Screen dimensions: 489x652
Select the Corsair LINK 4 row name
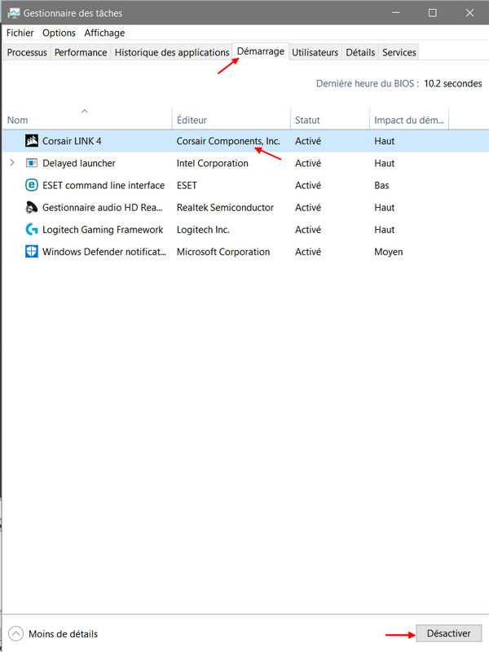pos(72,141)
